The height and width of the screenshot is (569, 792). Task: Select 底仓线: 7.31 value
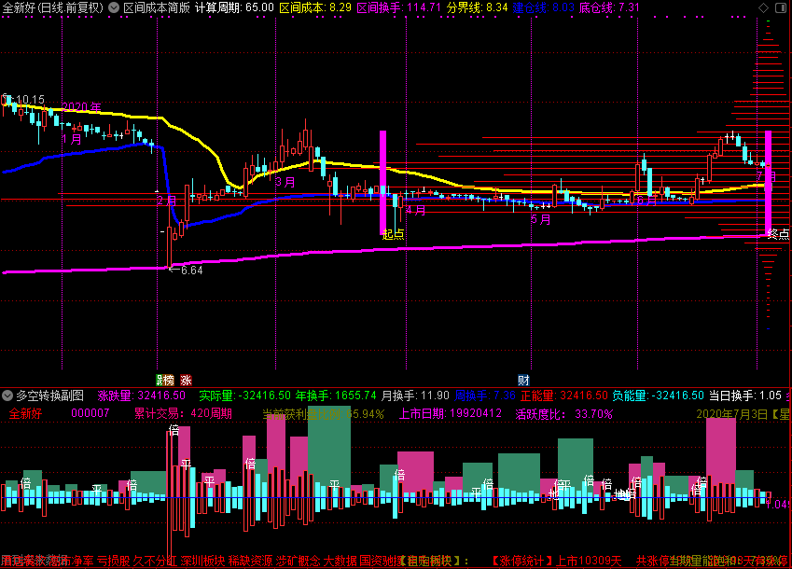[609, 7]
